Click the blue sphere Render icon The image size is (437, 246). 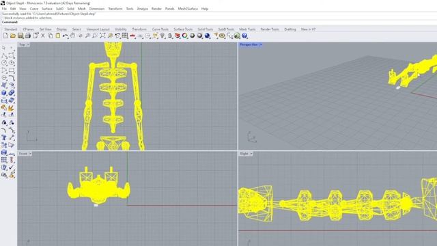207,36
